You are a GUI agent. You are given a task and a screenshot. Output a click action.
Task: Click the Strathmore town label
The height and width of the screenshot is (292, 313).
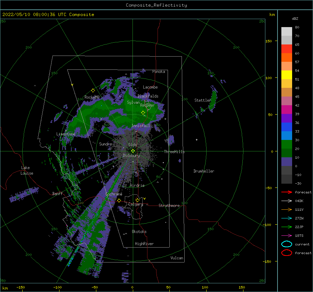pyautogui.click(x=169, y=206)
